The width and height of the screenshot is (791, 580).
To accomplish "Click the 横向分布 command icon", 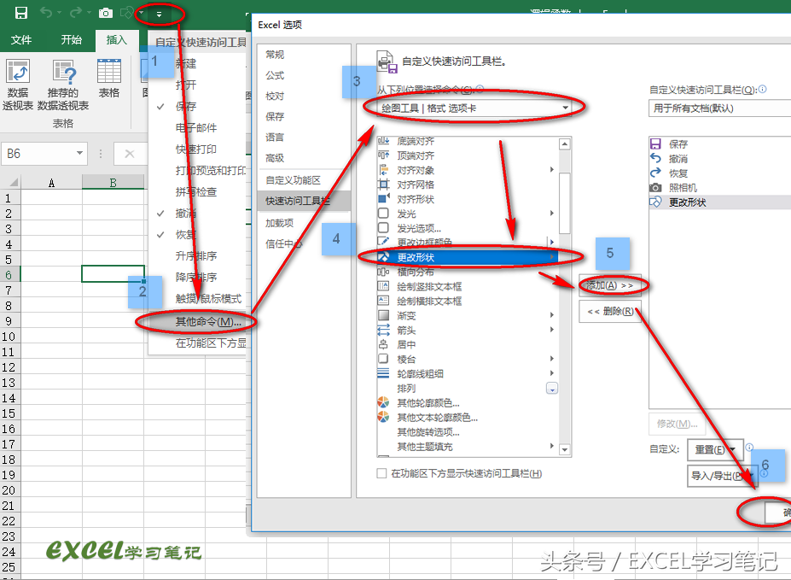I will pyautogui.click(x=383, y=272).
